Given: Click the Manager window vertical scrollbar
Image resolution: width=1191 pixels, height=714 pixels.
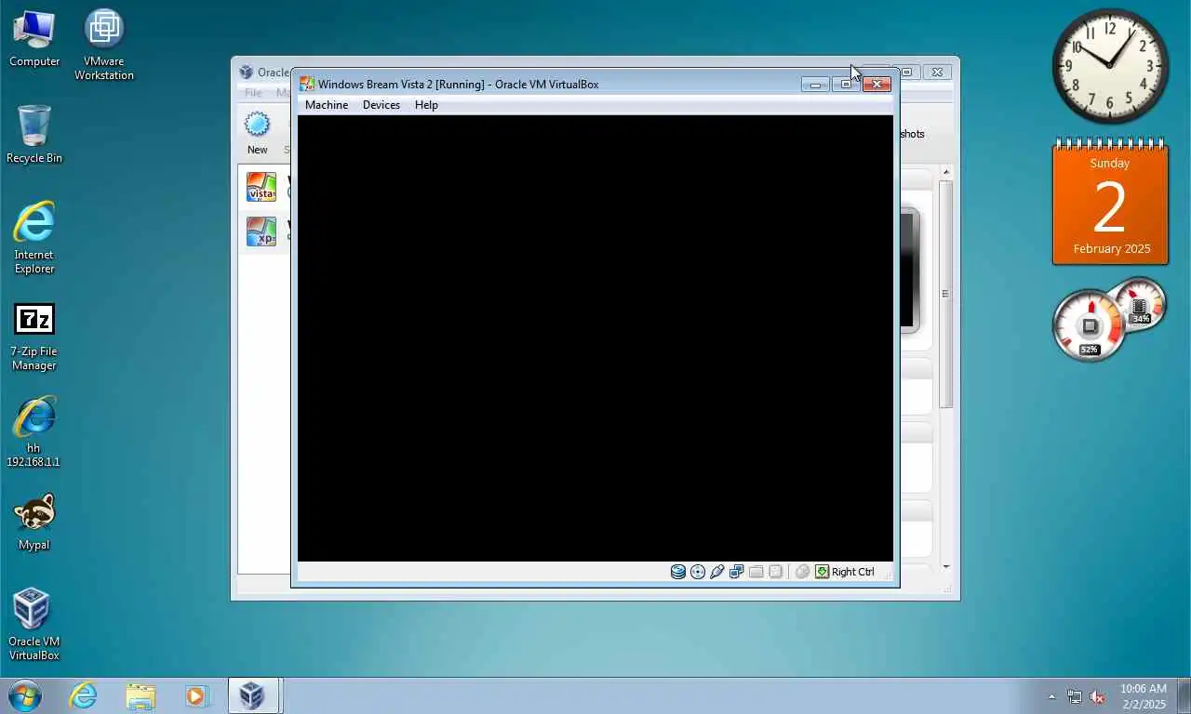Looking at the screenshot, I should pyautogui.click(x=946, y=294).
